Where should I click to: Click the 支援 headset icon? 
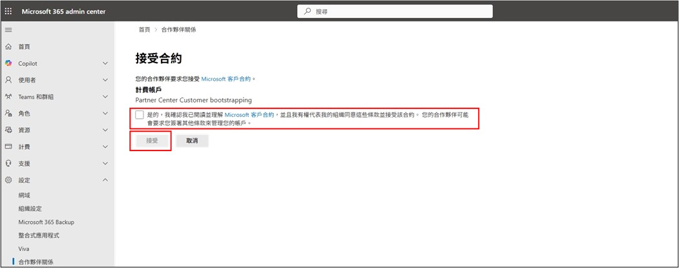point(8,163)
